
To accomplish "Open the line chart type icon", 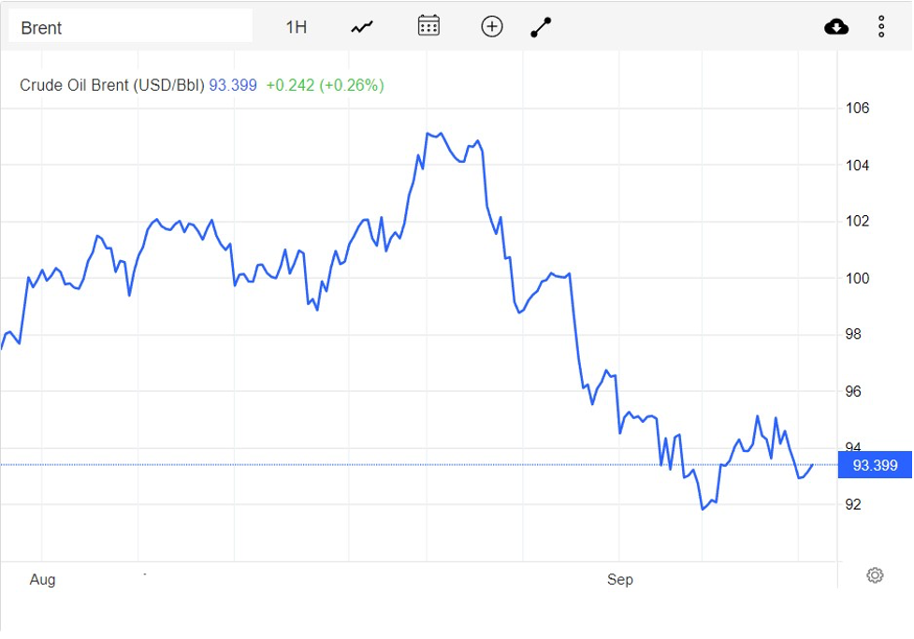I will 362,27.
